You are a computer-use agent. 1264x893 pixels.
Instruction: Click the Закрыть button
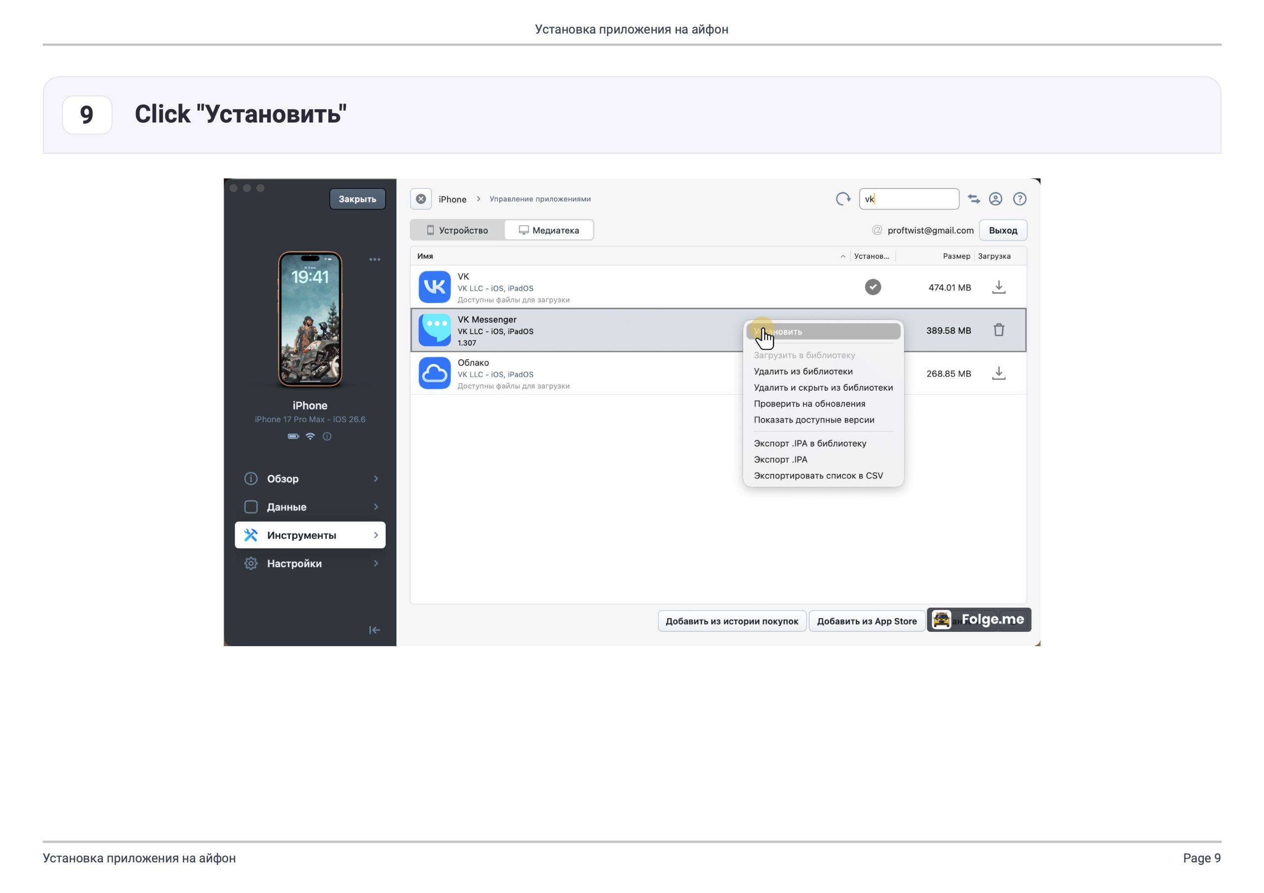point(357,199)
